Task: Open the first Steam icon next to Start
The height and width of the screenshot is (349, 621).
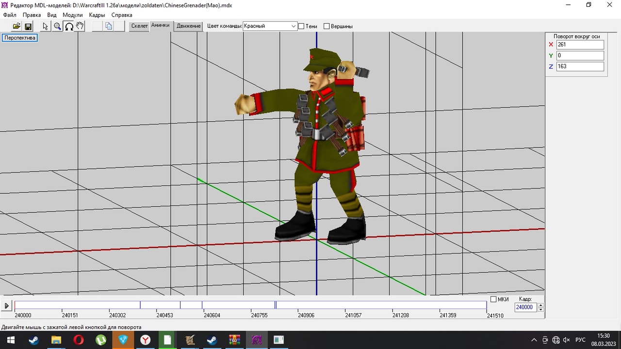Action: click(x=33, y=340)
